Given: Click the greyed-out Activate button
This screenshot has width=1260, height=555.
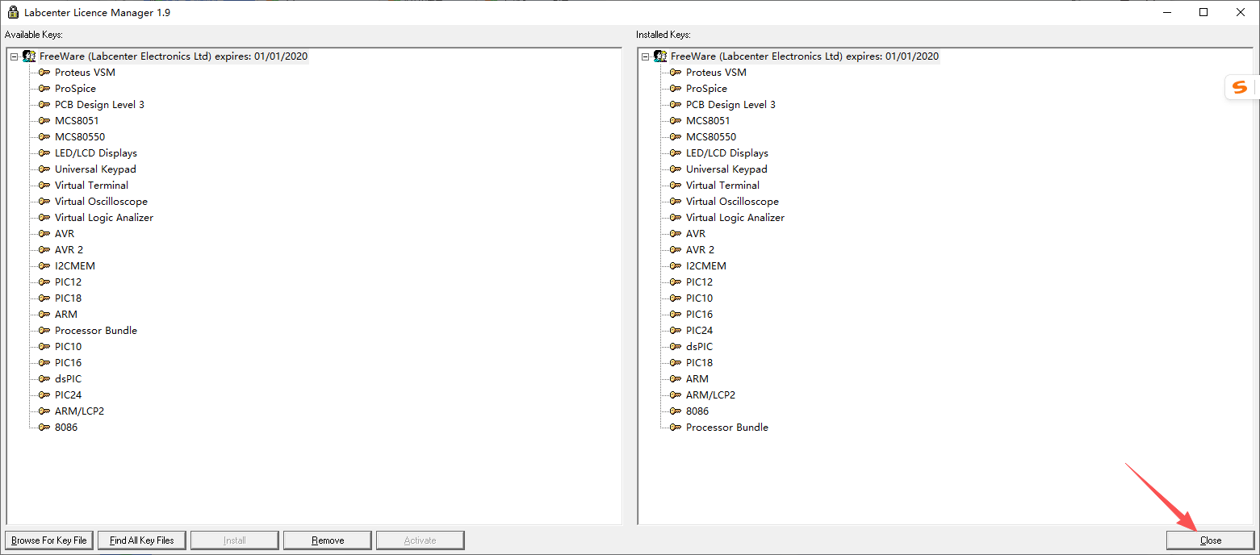Looking at the screenshot, I should 421,540.
